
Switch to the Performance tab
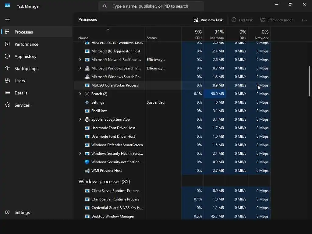click(37, 44)
